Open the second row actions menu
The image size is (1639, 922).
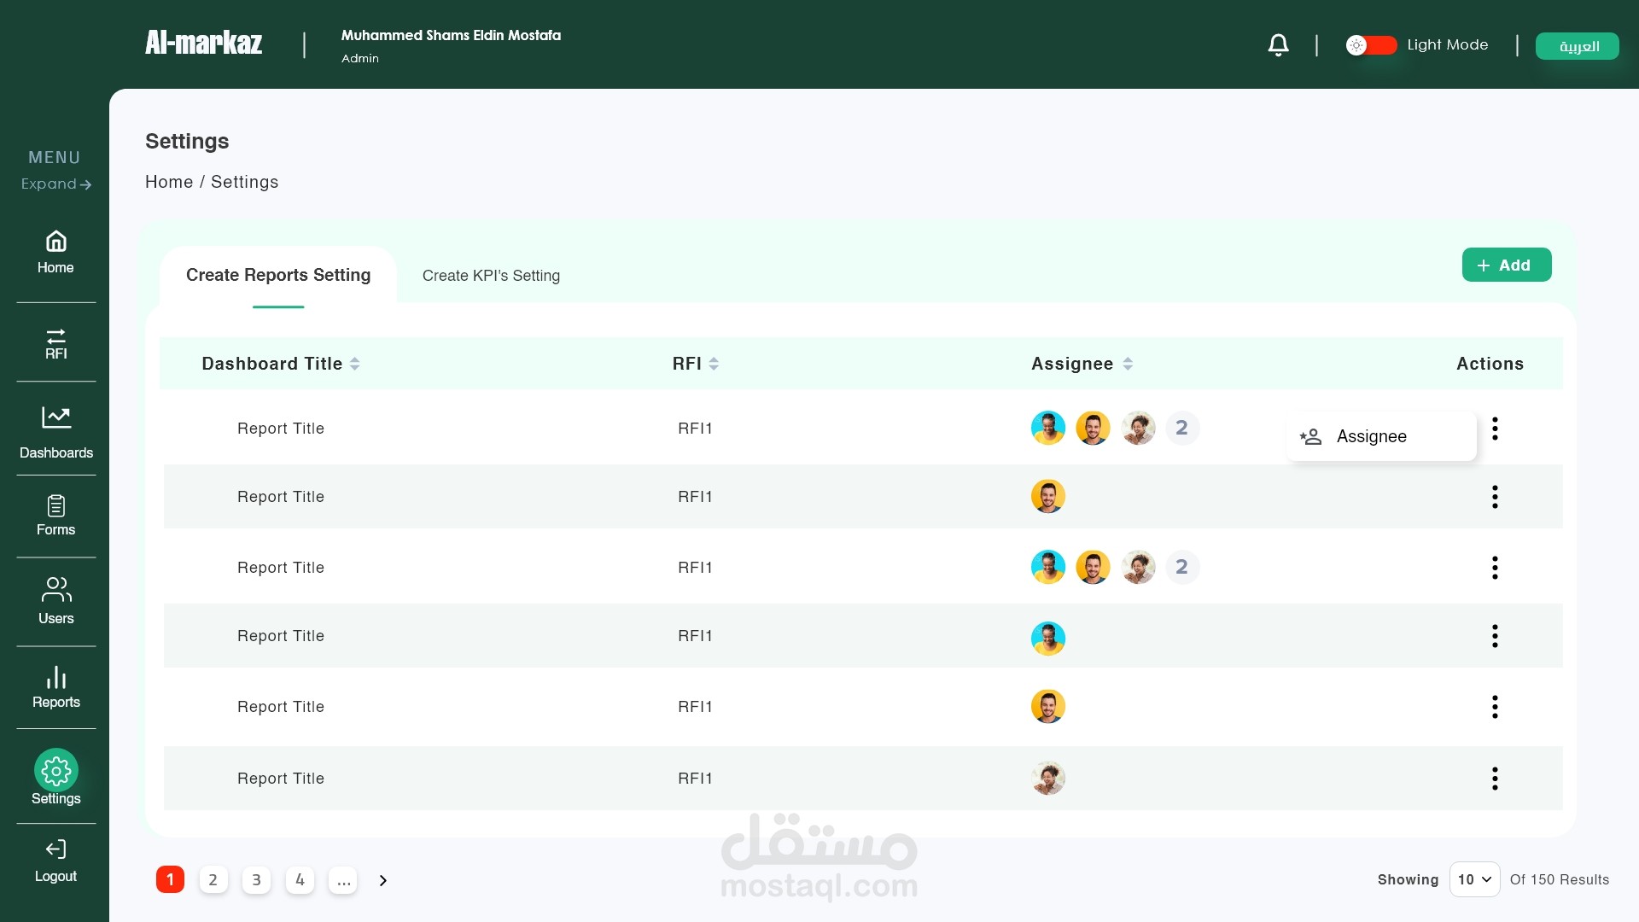pyautogui.click(x=1495, y=497)
